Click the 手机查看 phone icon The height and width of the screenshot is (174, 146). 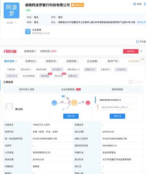(x=137, y=42)
